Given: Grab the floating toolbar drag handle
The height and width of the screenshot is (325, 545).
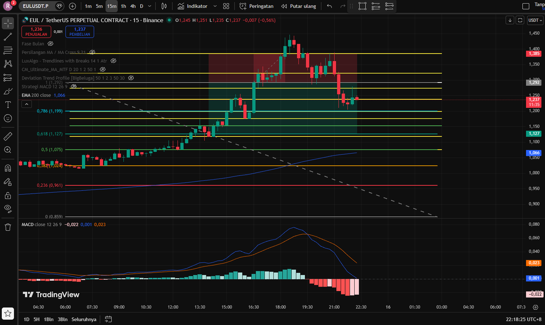Looking at the screenshot, I should pos(351,6).
